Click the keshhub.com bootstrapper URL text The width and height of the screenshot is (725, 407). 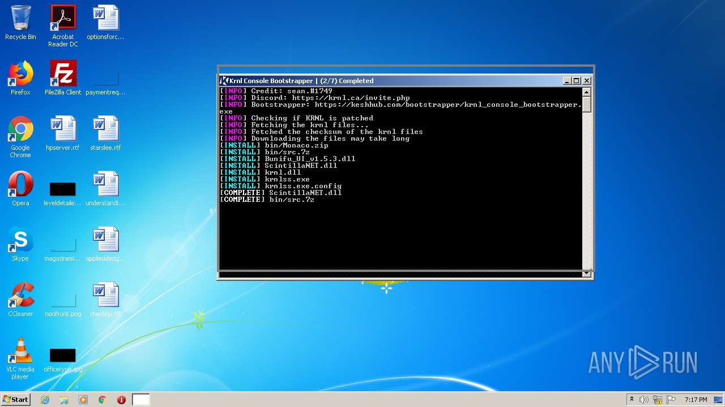point(400,108)
